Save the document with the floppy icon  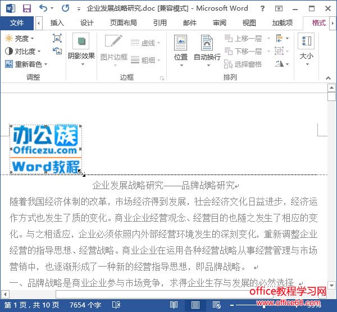click(x=27, y=8)
